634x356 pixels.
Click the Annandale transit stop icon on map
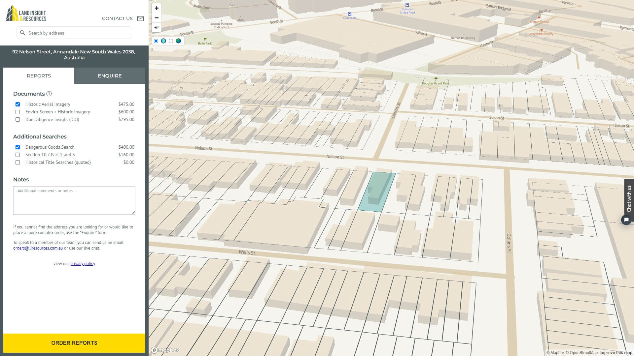[349, 14]
